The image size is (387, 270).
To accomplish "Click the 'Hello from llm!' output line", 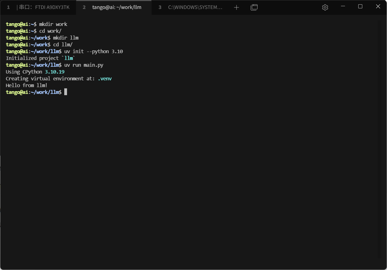I will click(x=27, y=85).
